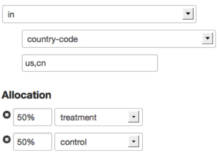Click the arrow button on the 'in' operator dropdown
220x154 pixels.
coord(188,14)
